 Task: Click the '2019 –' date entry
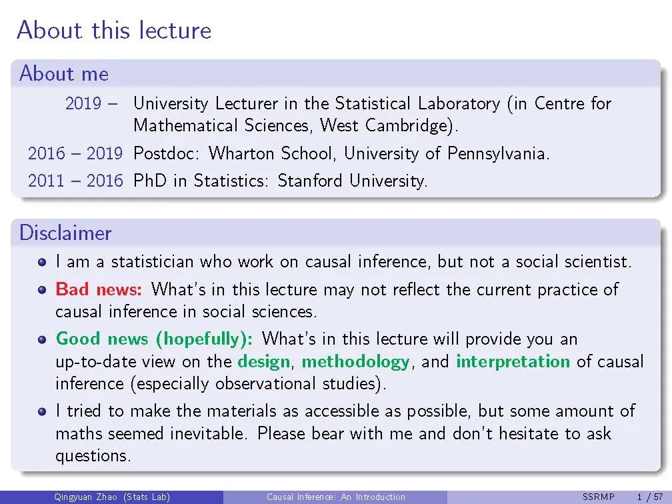click(92, 104)
